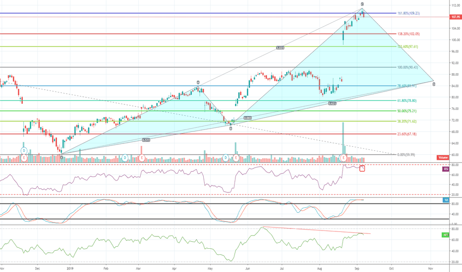Click pattern point C label at the chart top
The image size is (462, 272).
pyautogui.click(x=362, y=4)
